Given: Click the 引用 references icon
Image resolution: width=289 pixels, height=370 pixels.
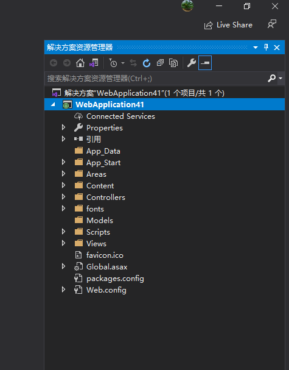Looking at the screenshot, I should click(x=78, y=139).
